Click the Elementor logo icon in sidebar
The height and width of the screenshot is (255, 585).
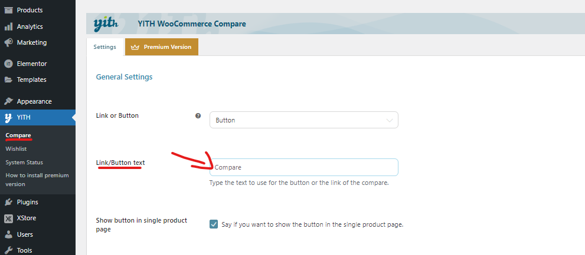9,64
